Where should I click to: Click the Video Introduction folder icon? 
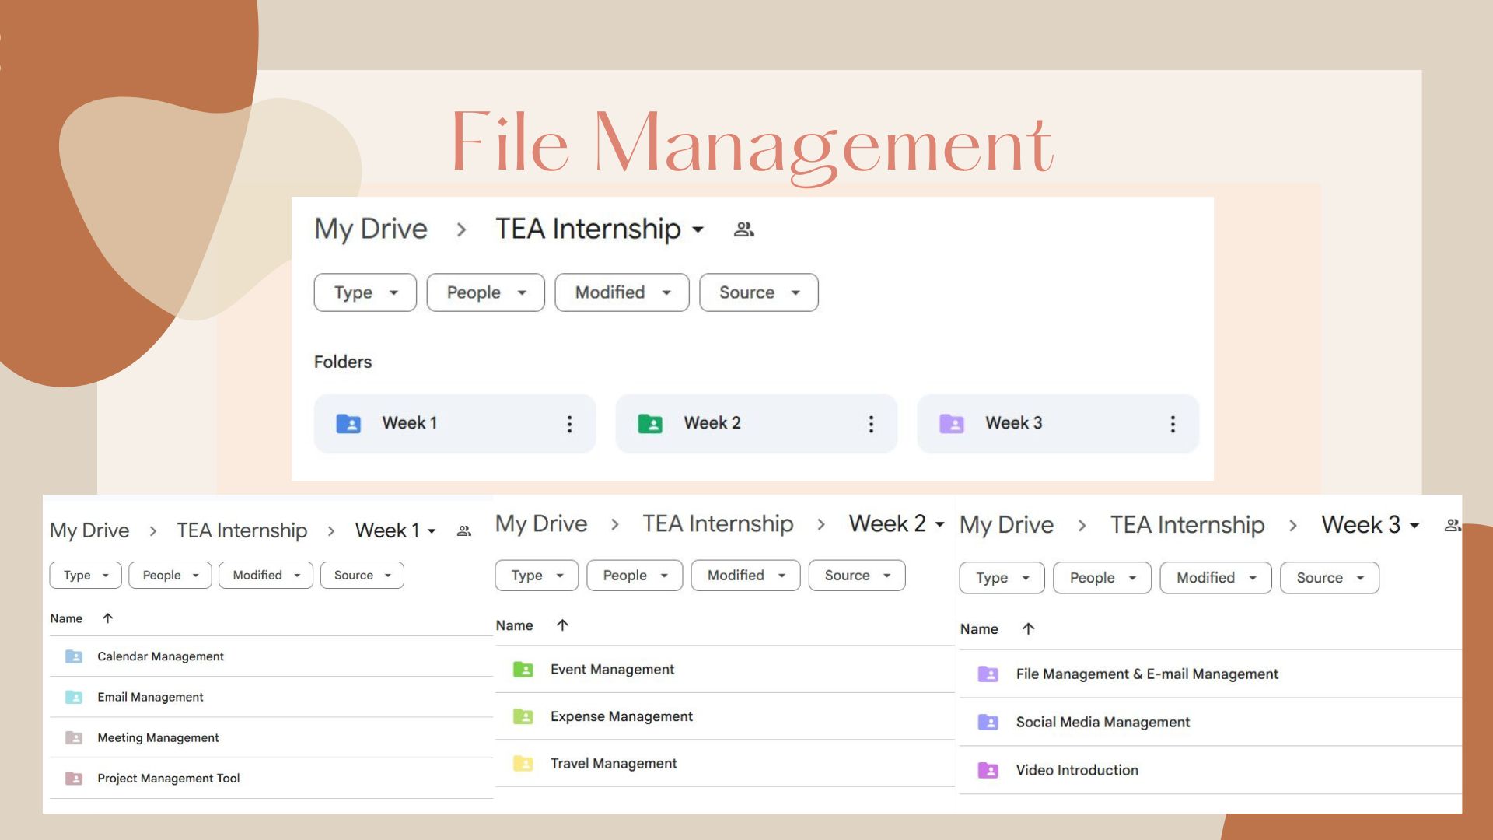(x=988, y=770)
